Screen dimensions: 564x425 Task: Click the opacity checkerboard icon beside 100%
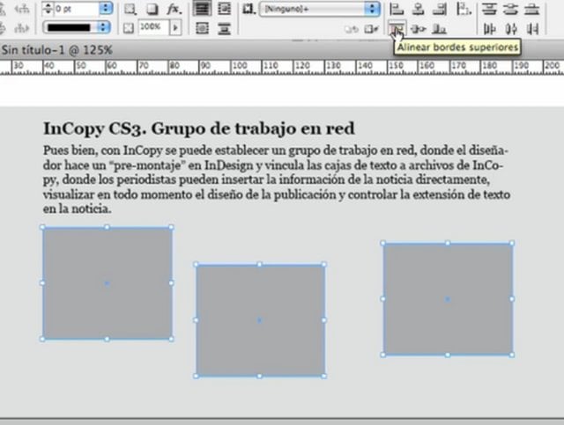(129, 28)
